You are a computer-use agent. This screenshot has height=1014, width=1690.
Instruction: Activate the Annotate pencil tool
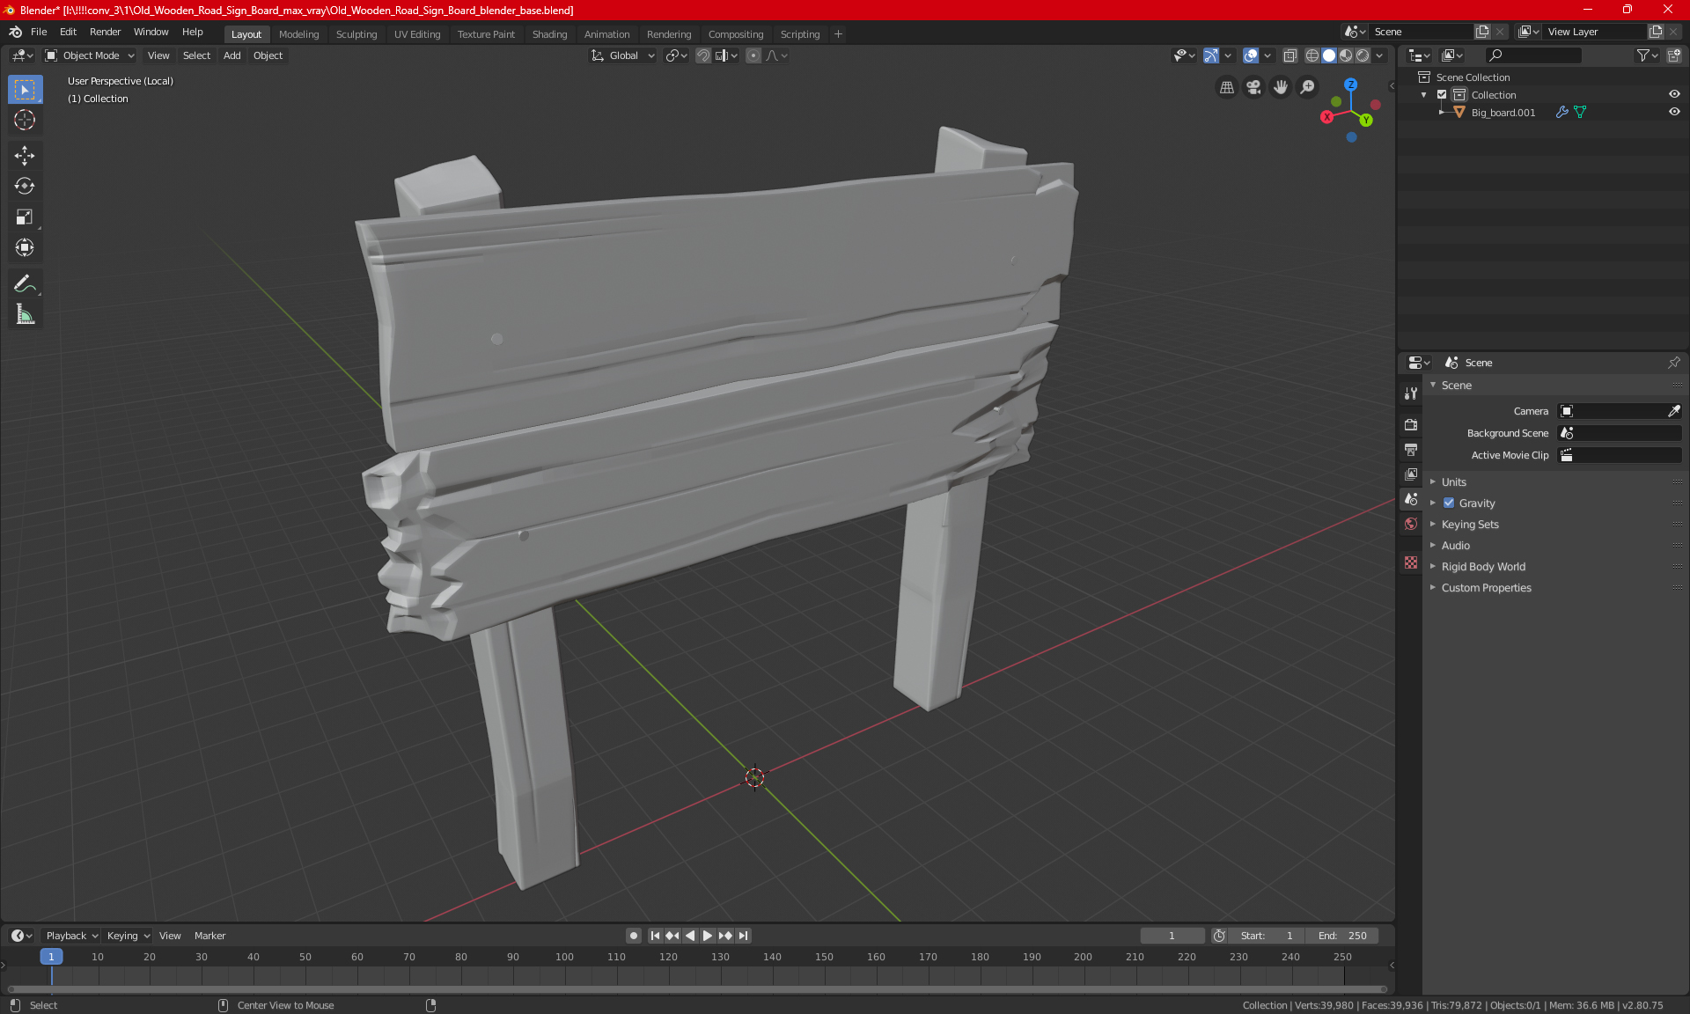[25, 283]
